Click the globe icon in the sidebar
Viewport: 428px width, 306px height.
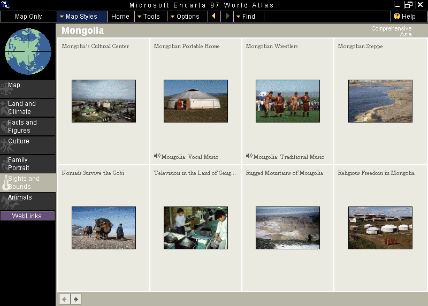pyautogui.click(x=28, y=51)
